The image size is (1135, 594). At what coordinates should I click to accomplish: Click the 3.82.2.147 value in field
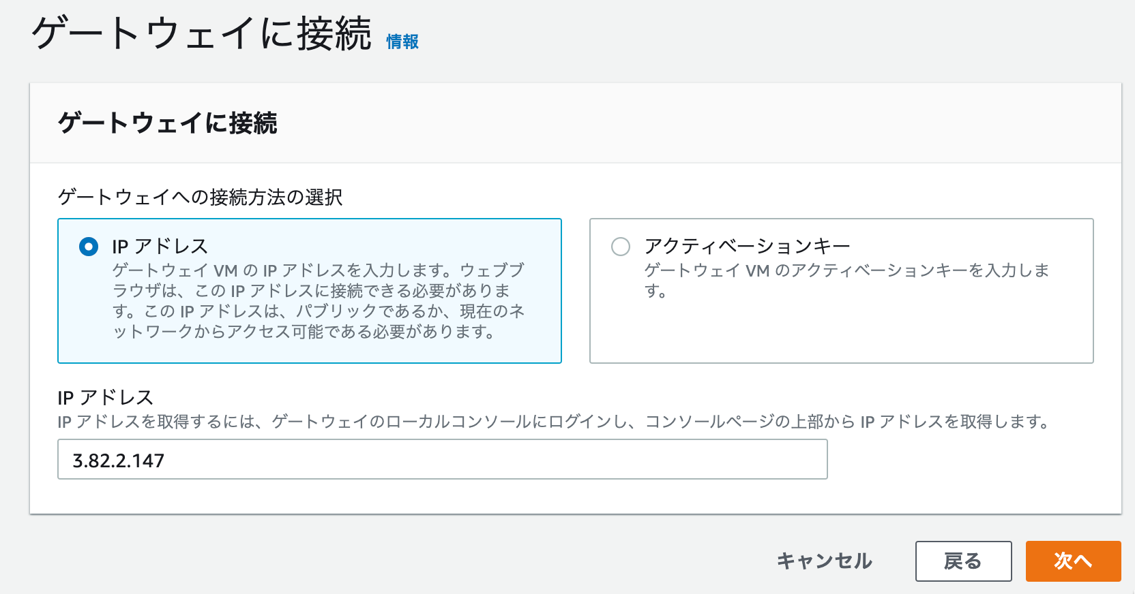click(x=118, y=460)
